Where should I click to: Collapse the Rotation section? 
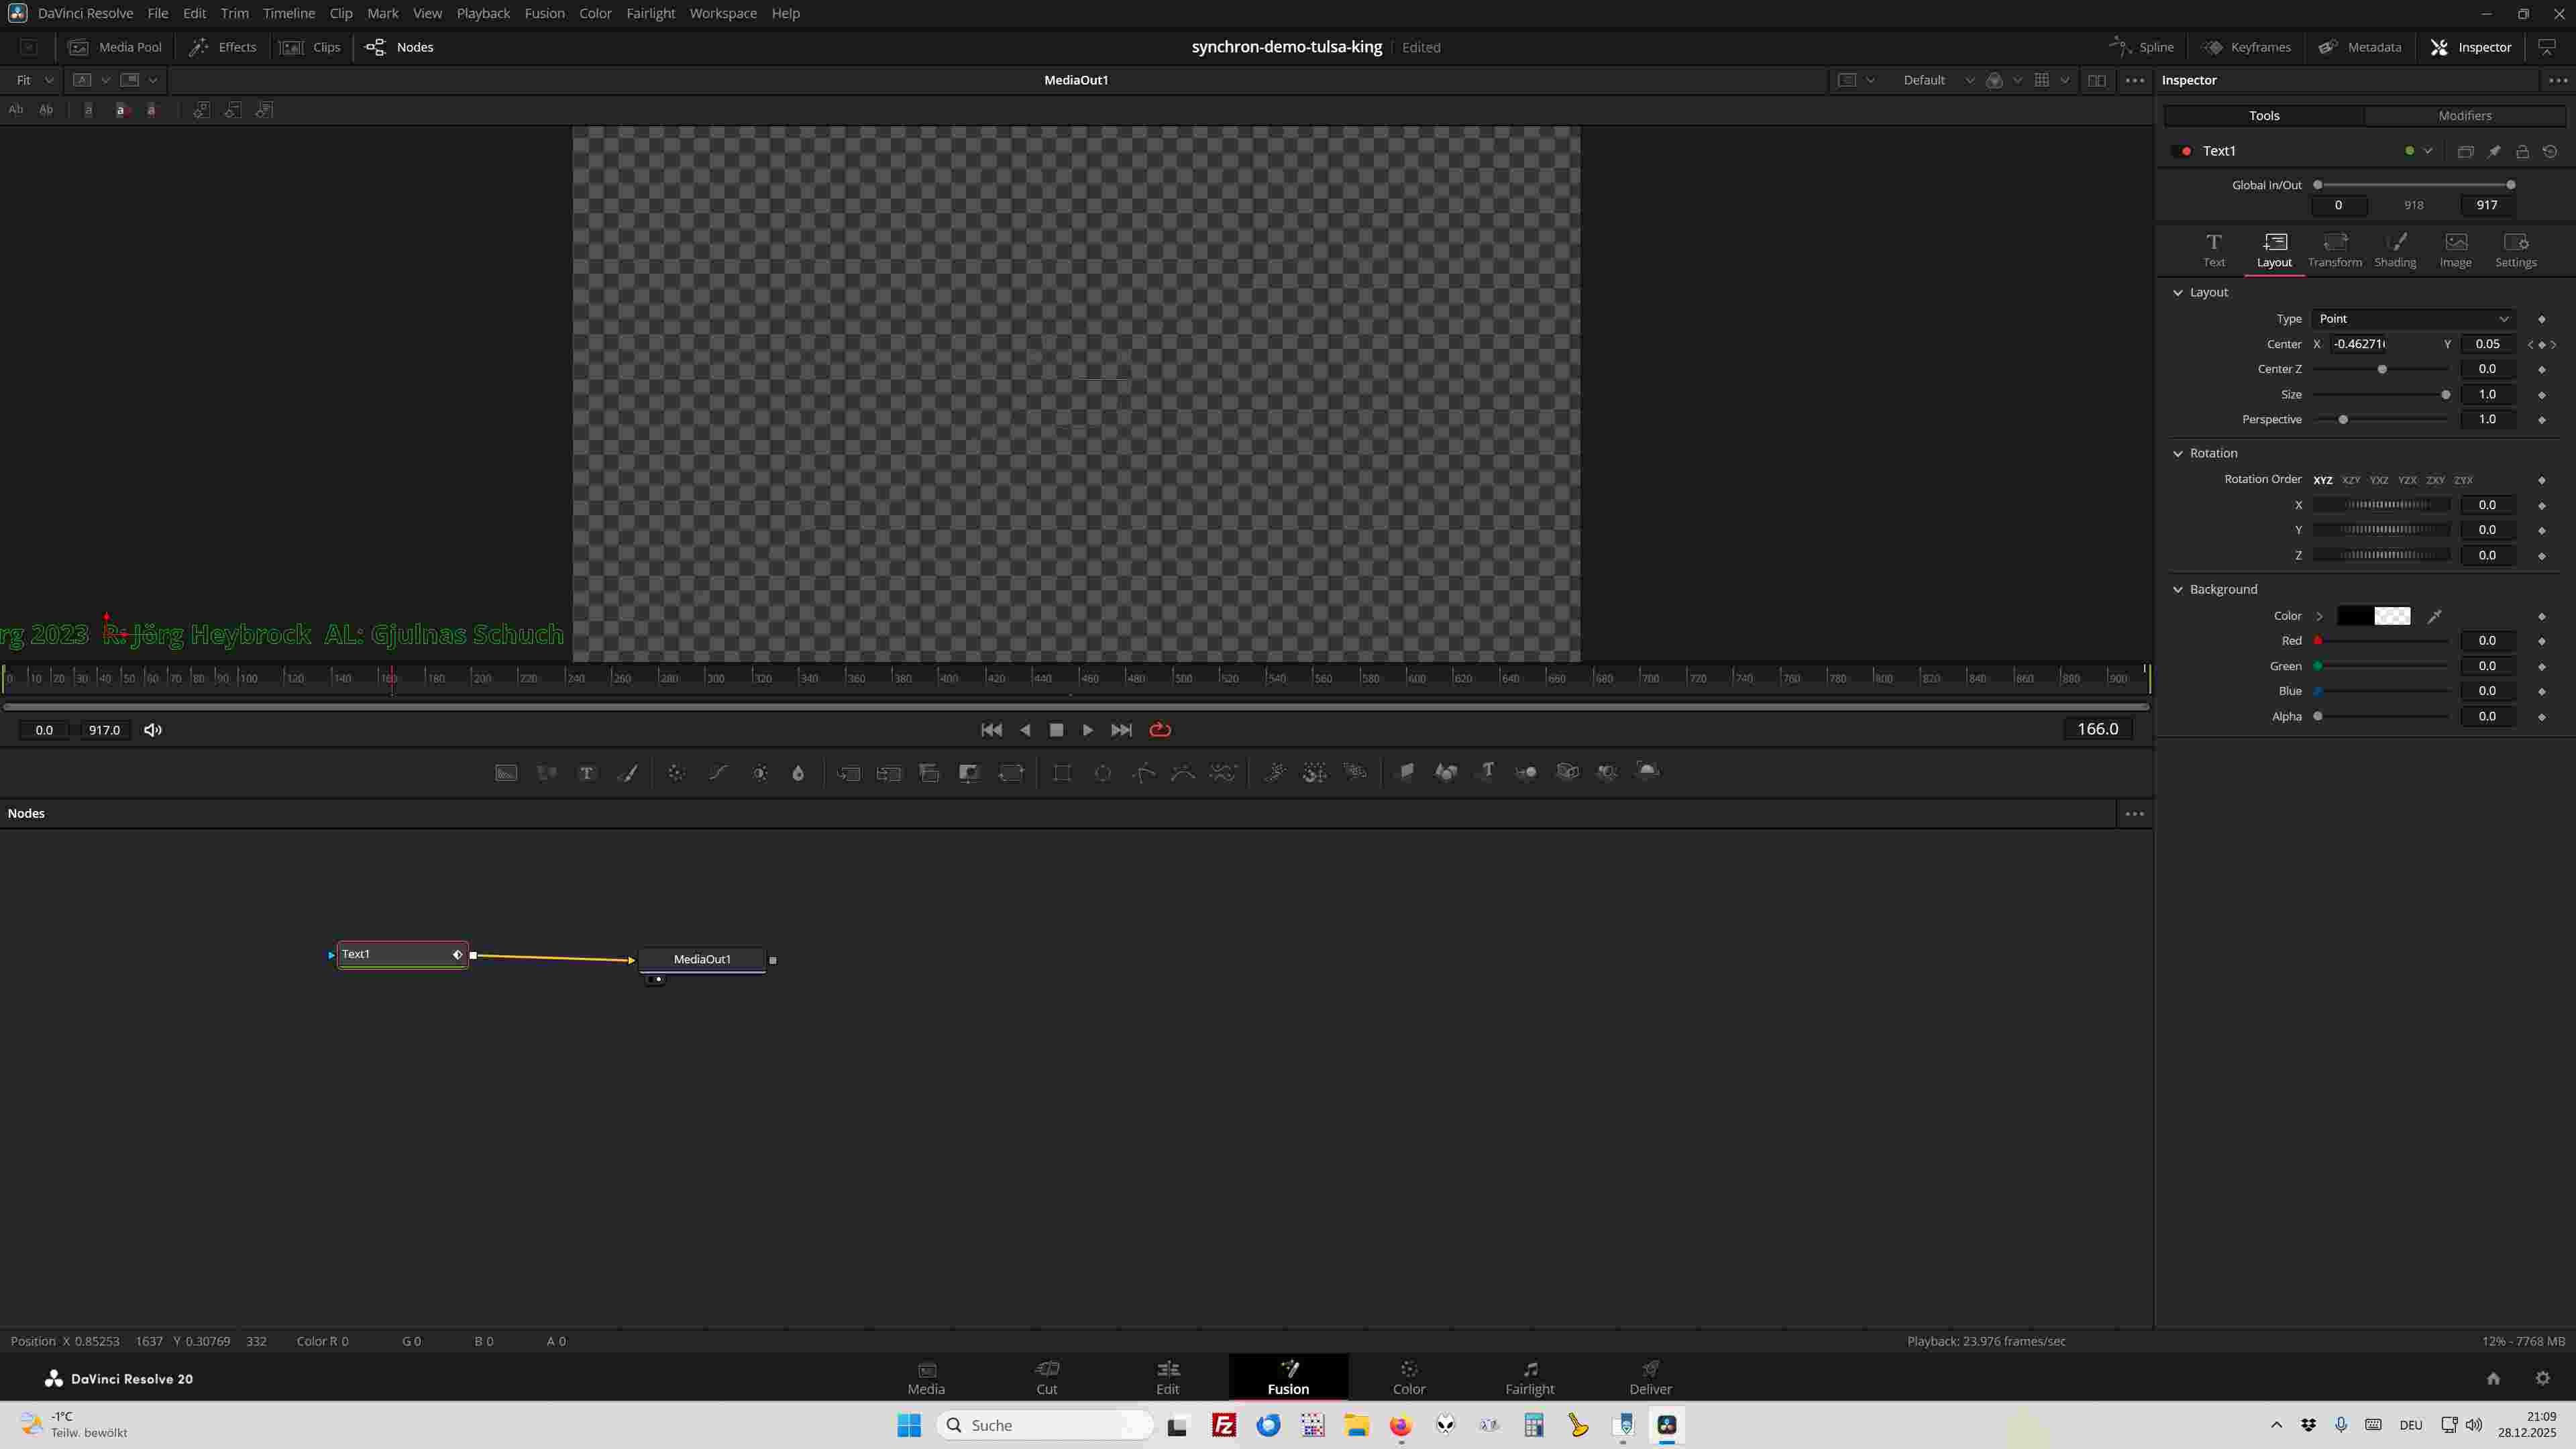point(2178,453)
